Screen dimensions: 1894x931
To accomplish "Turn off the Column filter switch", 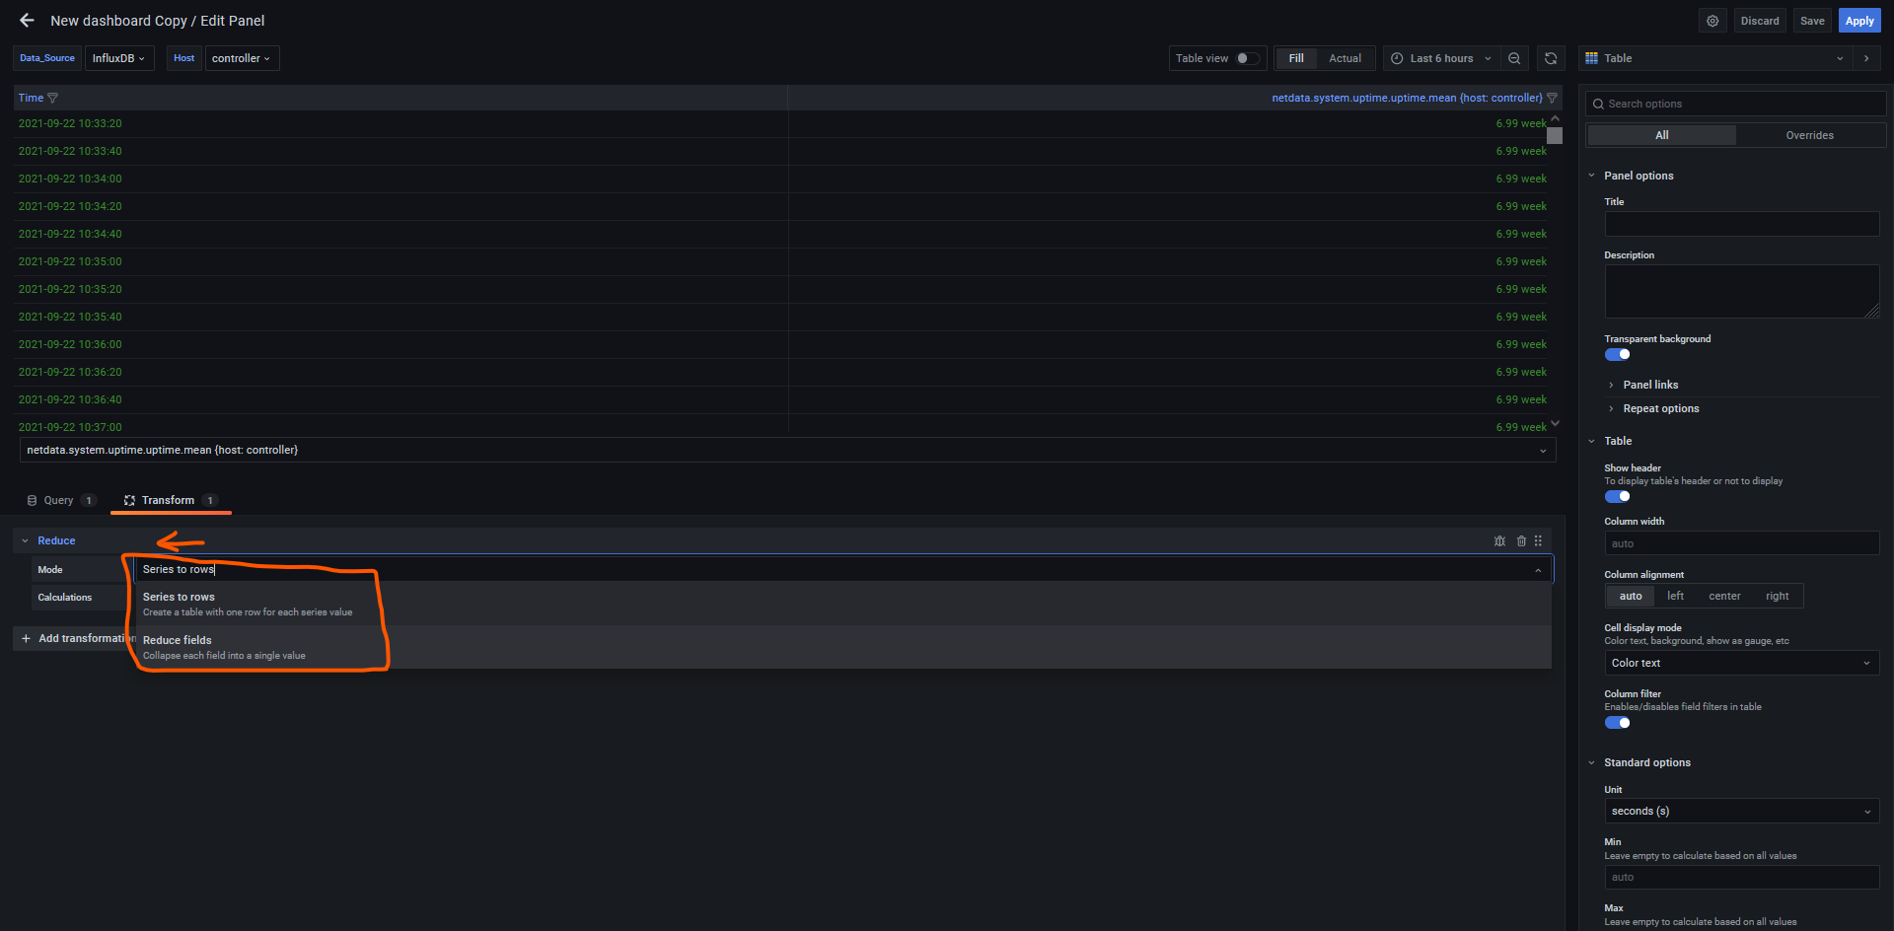I will pos(1617,723).
